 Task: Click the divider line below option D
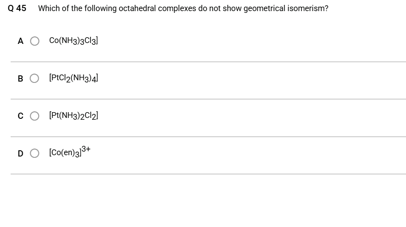tap(208, 174)
